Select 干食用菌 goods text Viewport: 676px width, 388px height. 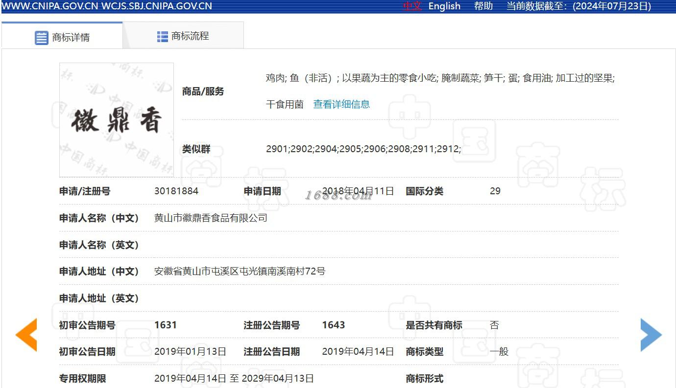tap(285, 104)
